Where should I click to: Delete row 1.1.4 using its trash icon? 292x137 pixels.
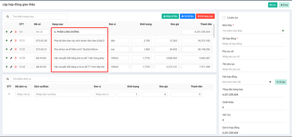point(16,67)
